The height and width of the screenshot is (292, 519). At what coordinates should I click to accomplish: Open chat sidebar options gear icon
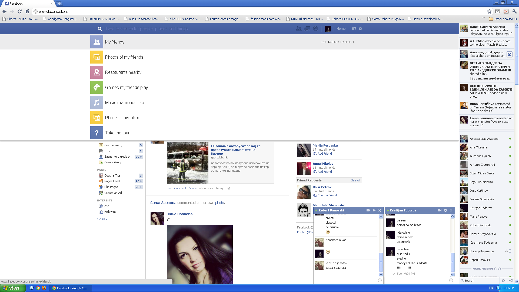point(503,281)
